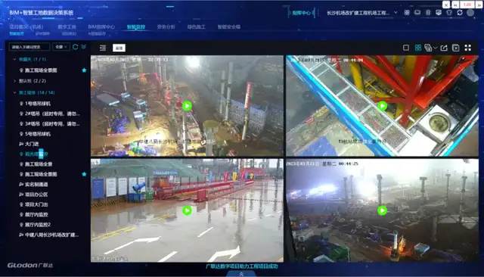The width and height of the screenshot is (484, 277).
Task: Open the user avatar menu
Action: pos(470,13)
